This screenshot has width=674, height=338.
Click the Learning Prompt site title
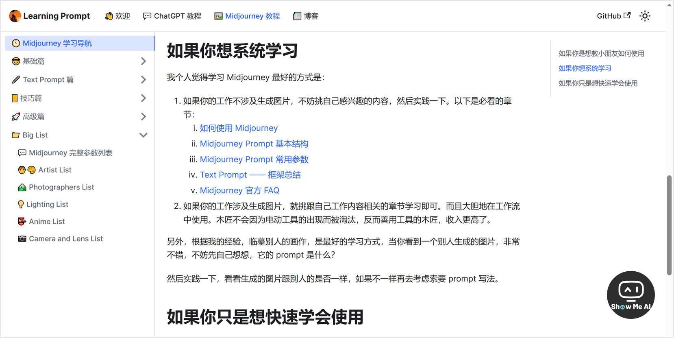coord(57,16)
